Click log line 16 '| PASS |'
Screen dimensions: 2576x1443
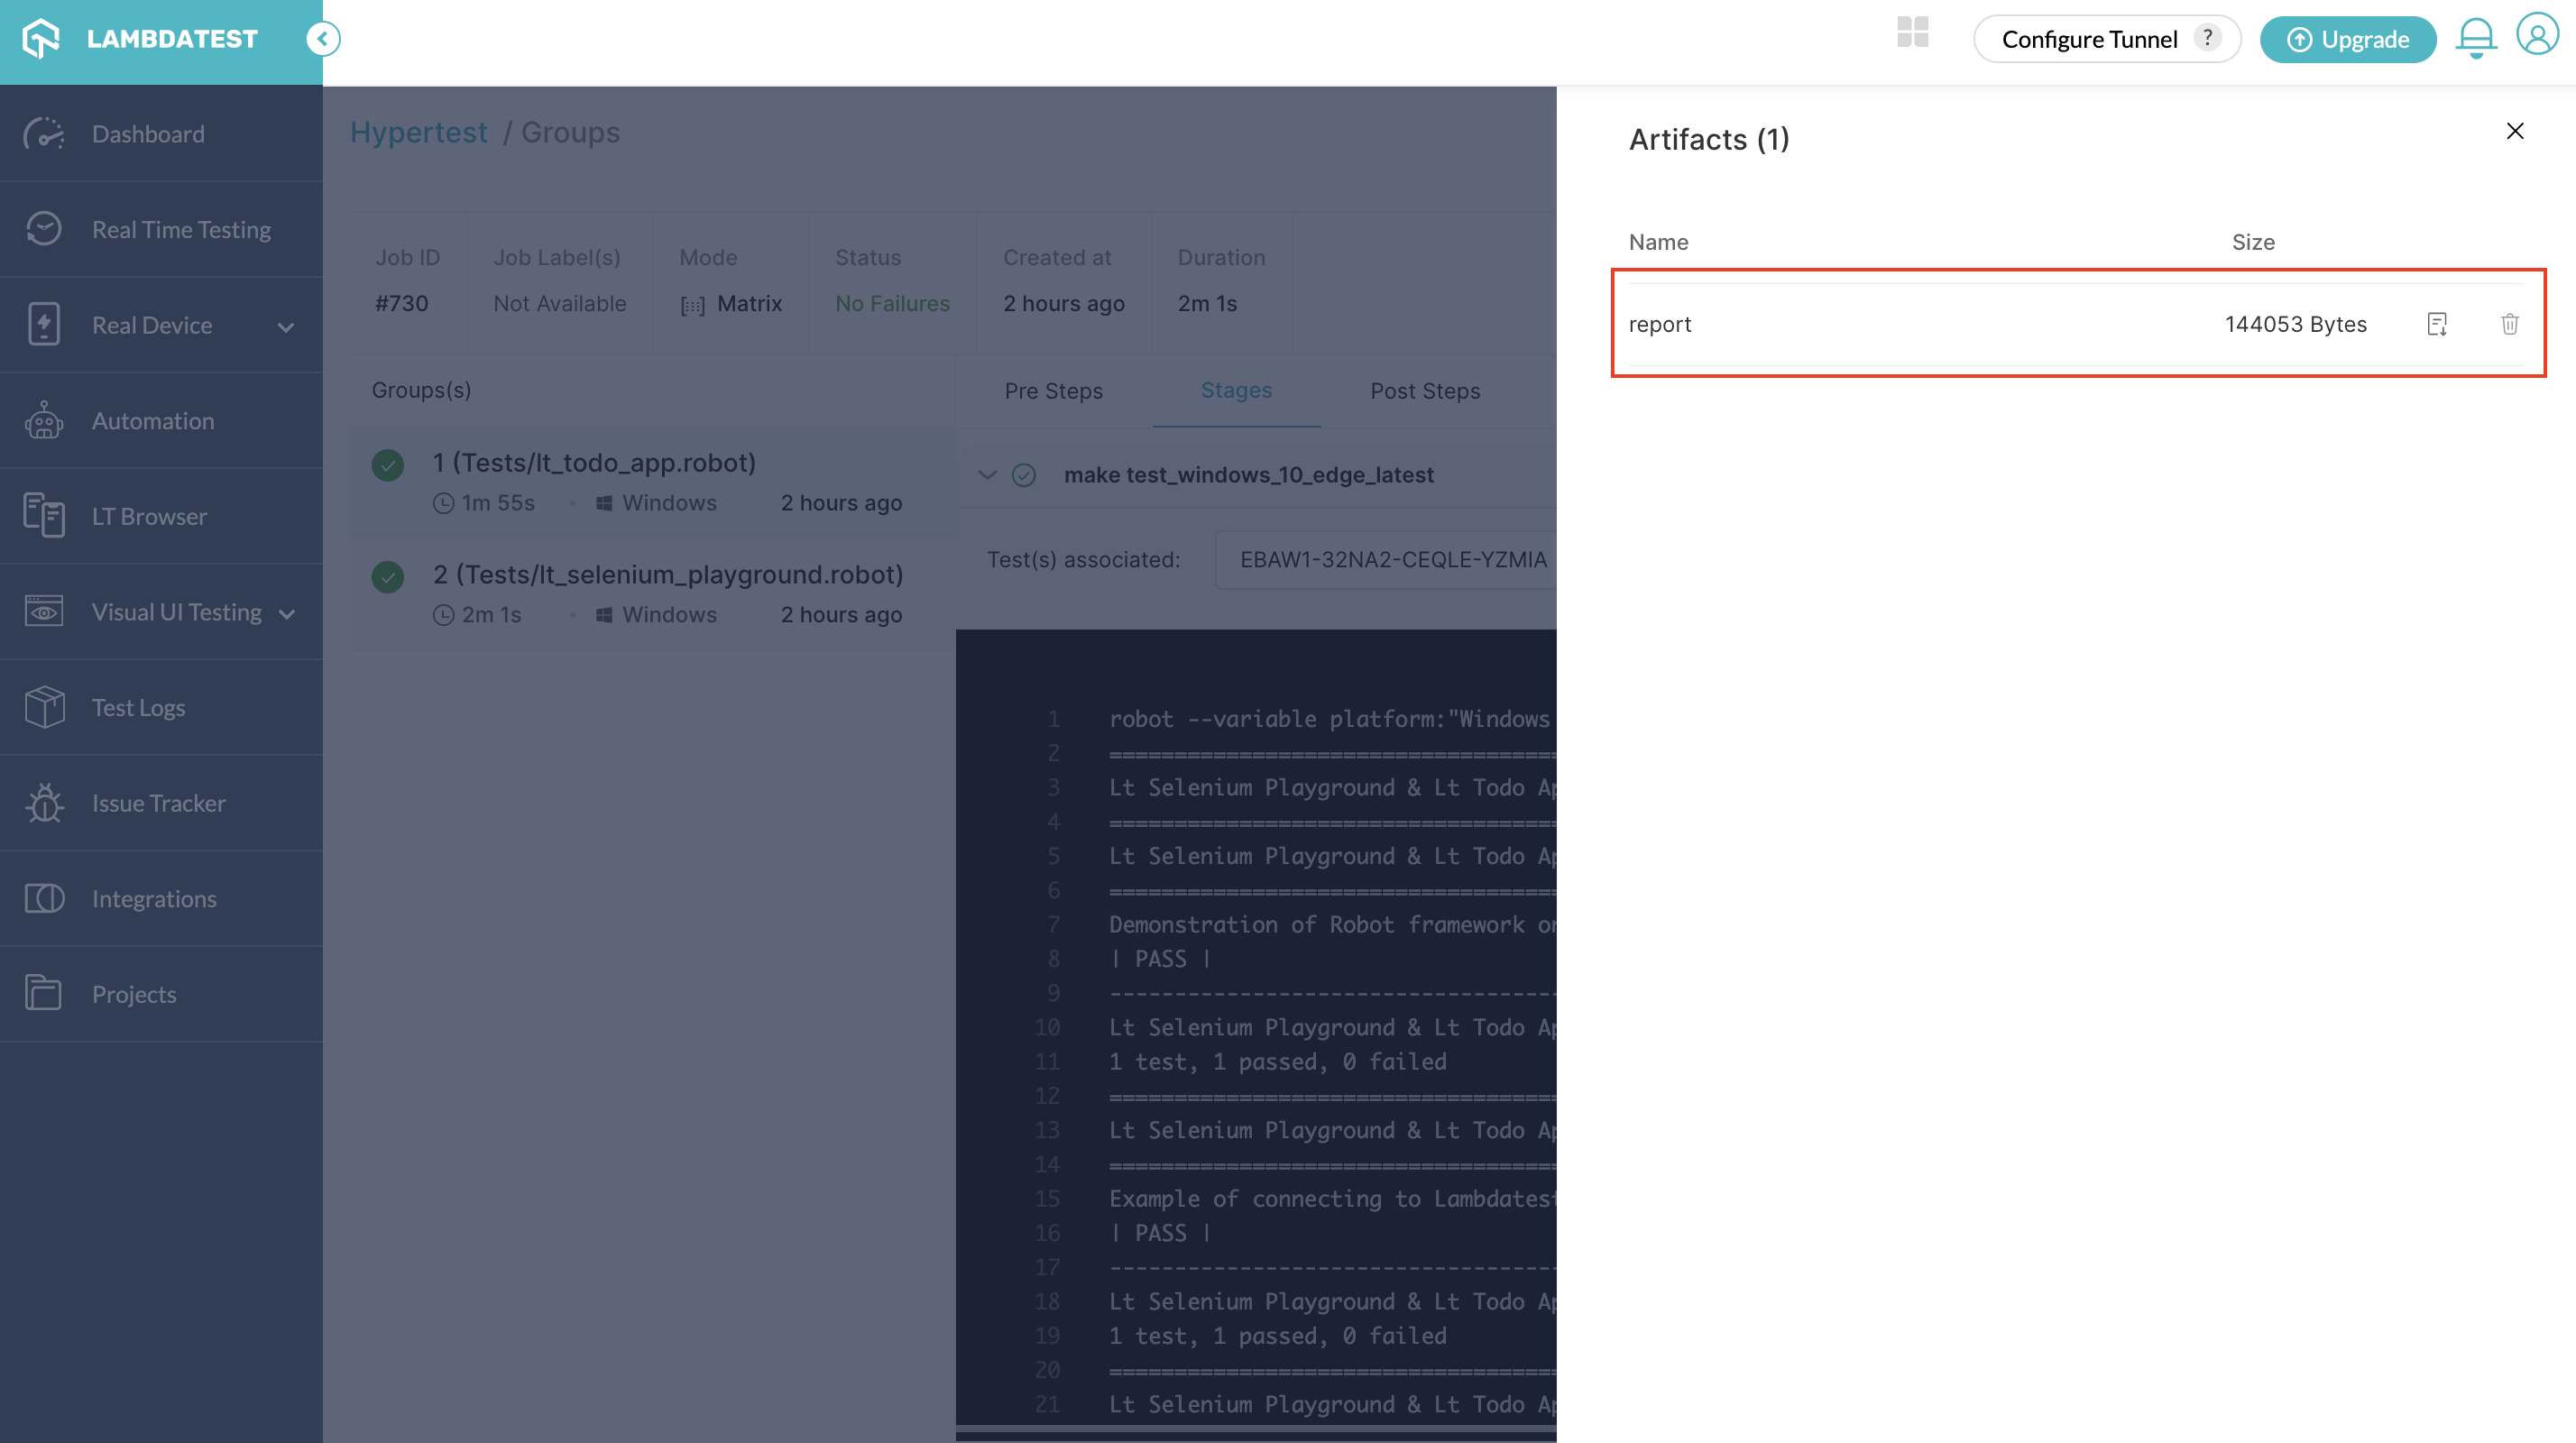(x=1160, y=1233)
